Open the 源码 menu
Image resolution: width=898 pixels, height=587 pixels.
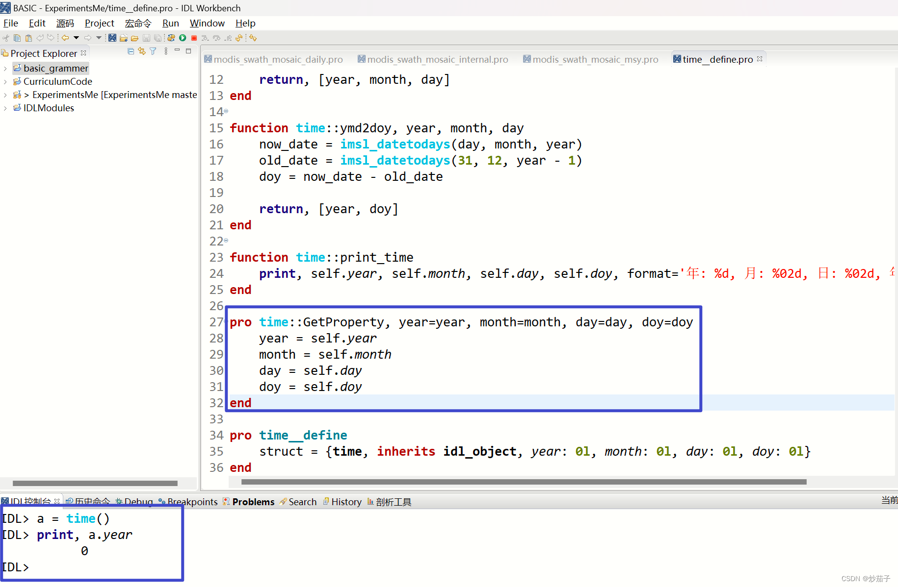[x=65, y=23]
